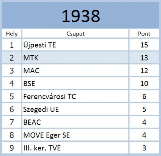The image size is (161, 156).
Task: Select MOVE Eger SE team name
Action: click(x=46, y=135)
